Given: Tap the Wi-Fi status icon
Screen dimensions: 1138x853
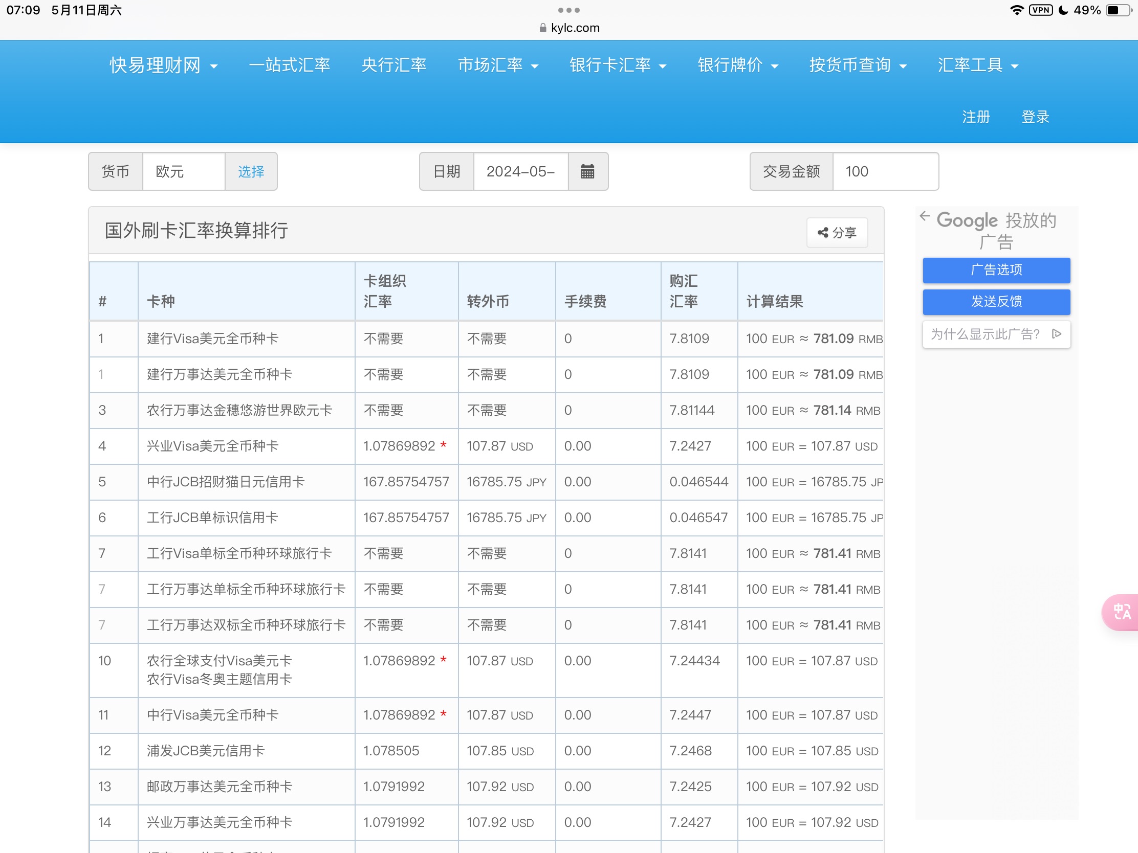Looking at the screenshot, I should click(1017, 10).
